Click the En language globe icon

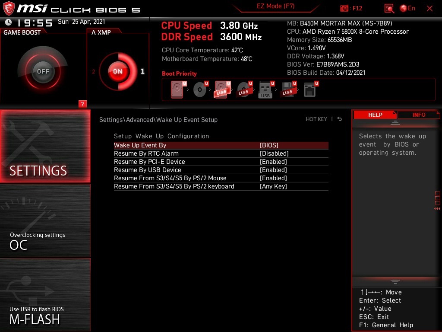click(403, 8)
